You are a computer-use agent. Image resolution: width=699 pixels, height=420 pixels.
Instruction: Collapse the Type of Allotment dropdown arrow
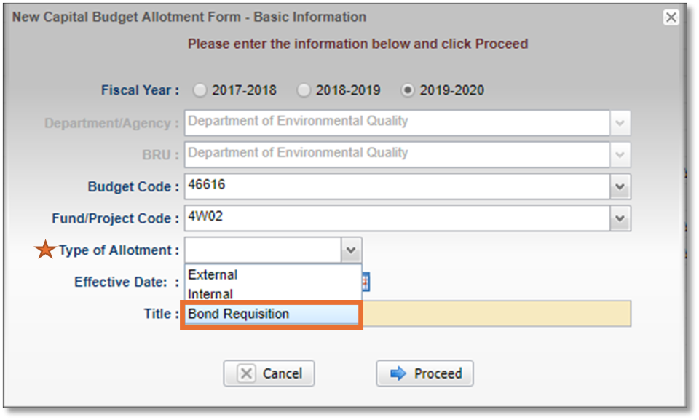click(x=351, y=250)
